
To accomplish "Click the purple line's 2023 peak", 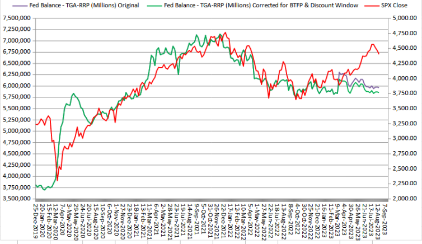I will coord(339,72).
